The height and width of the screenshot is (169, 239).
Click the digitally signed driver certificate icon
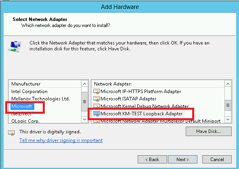[11, 133]
